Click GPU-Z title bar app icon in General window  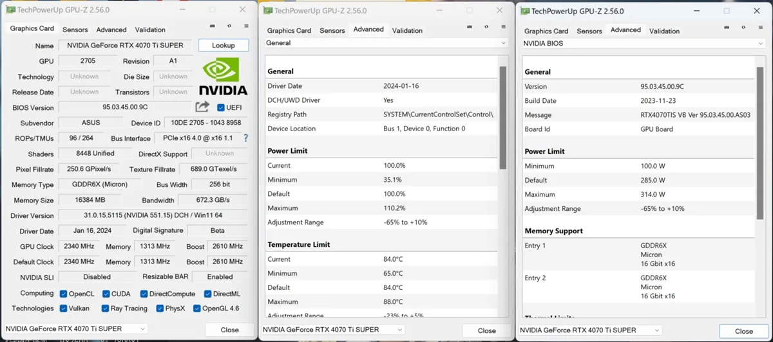pyautogui.click(x=267, y=10)
